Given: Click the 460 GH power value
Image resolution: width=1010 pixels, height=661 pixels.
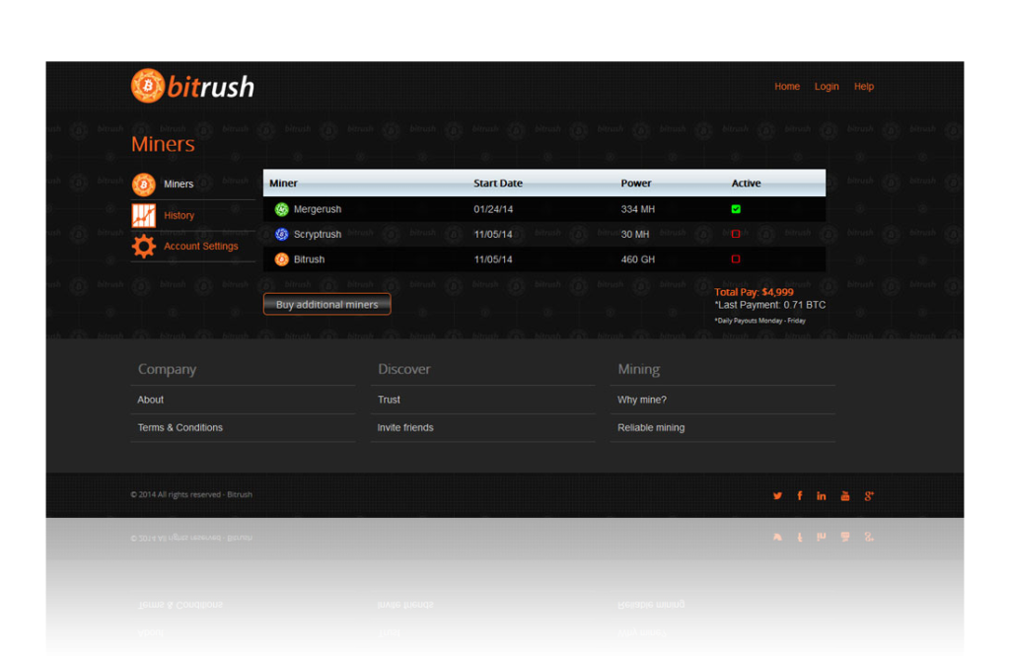Looking at the screenshot, I should 638,259.
